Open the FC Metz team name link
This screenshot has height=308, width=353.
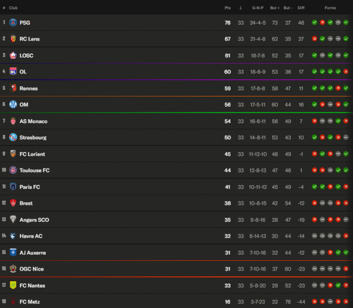tap(30, 302)
